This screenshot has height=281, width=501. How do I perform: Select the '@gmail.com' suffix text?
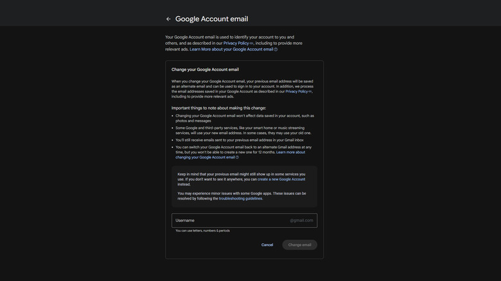[x=301, y=220]
